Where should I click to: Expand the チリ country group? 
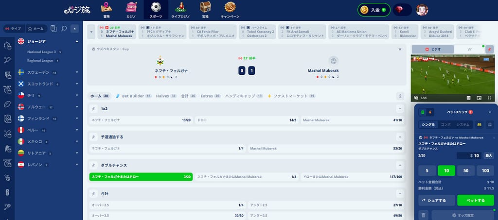tap(77, 95)
